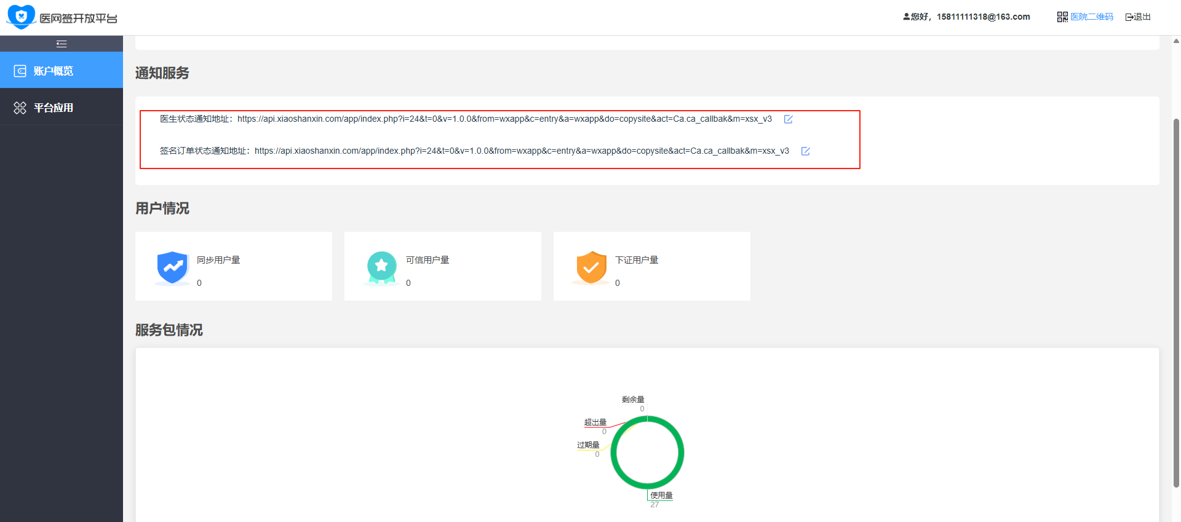
Task: Click the 可信用户量 star badge icon
Action: [x=382, y=268]
